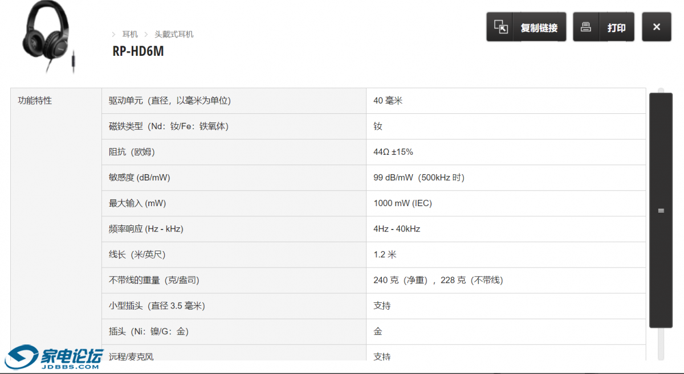
Task: Click the 功能特性 category cell
Action: (x=35, y=100)
